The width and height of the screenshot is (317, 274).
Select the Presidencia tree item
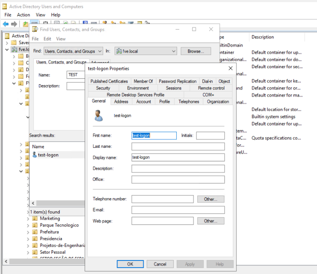[51, 239]
